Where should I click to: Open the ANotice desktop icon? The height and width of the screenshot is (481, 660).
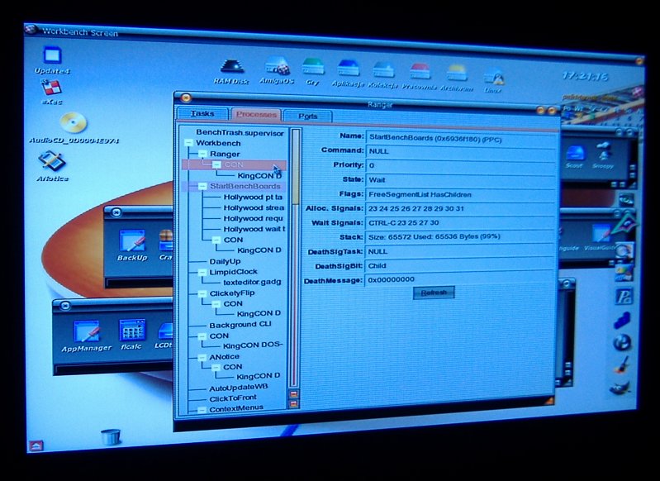52,166
